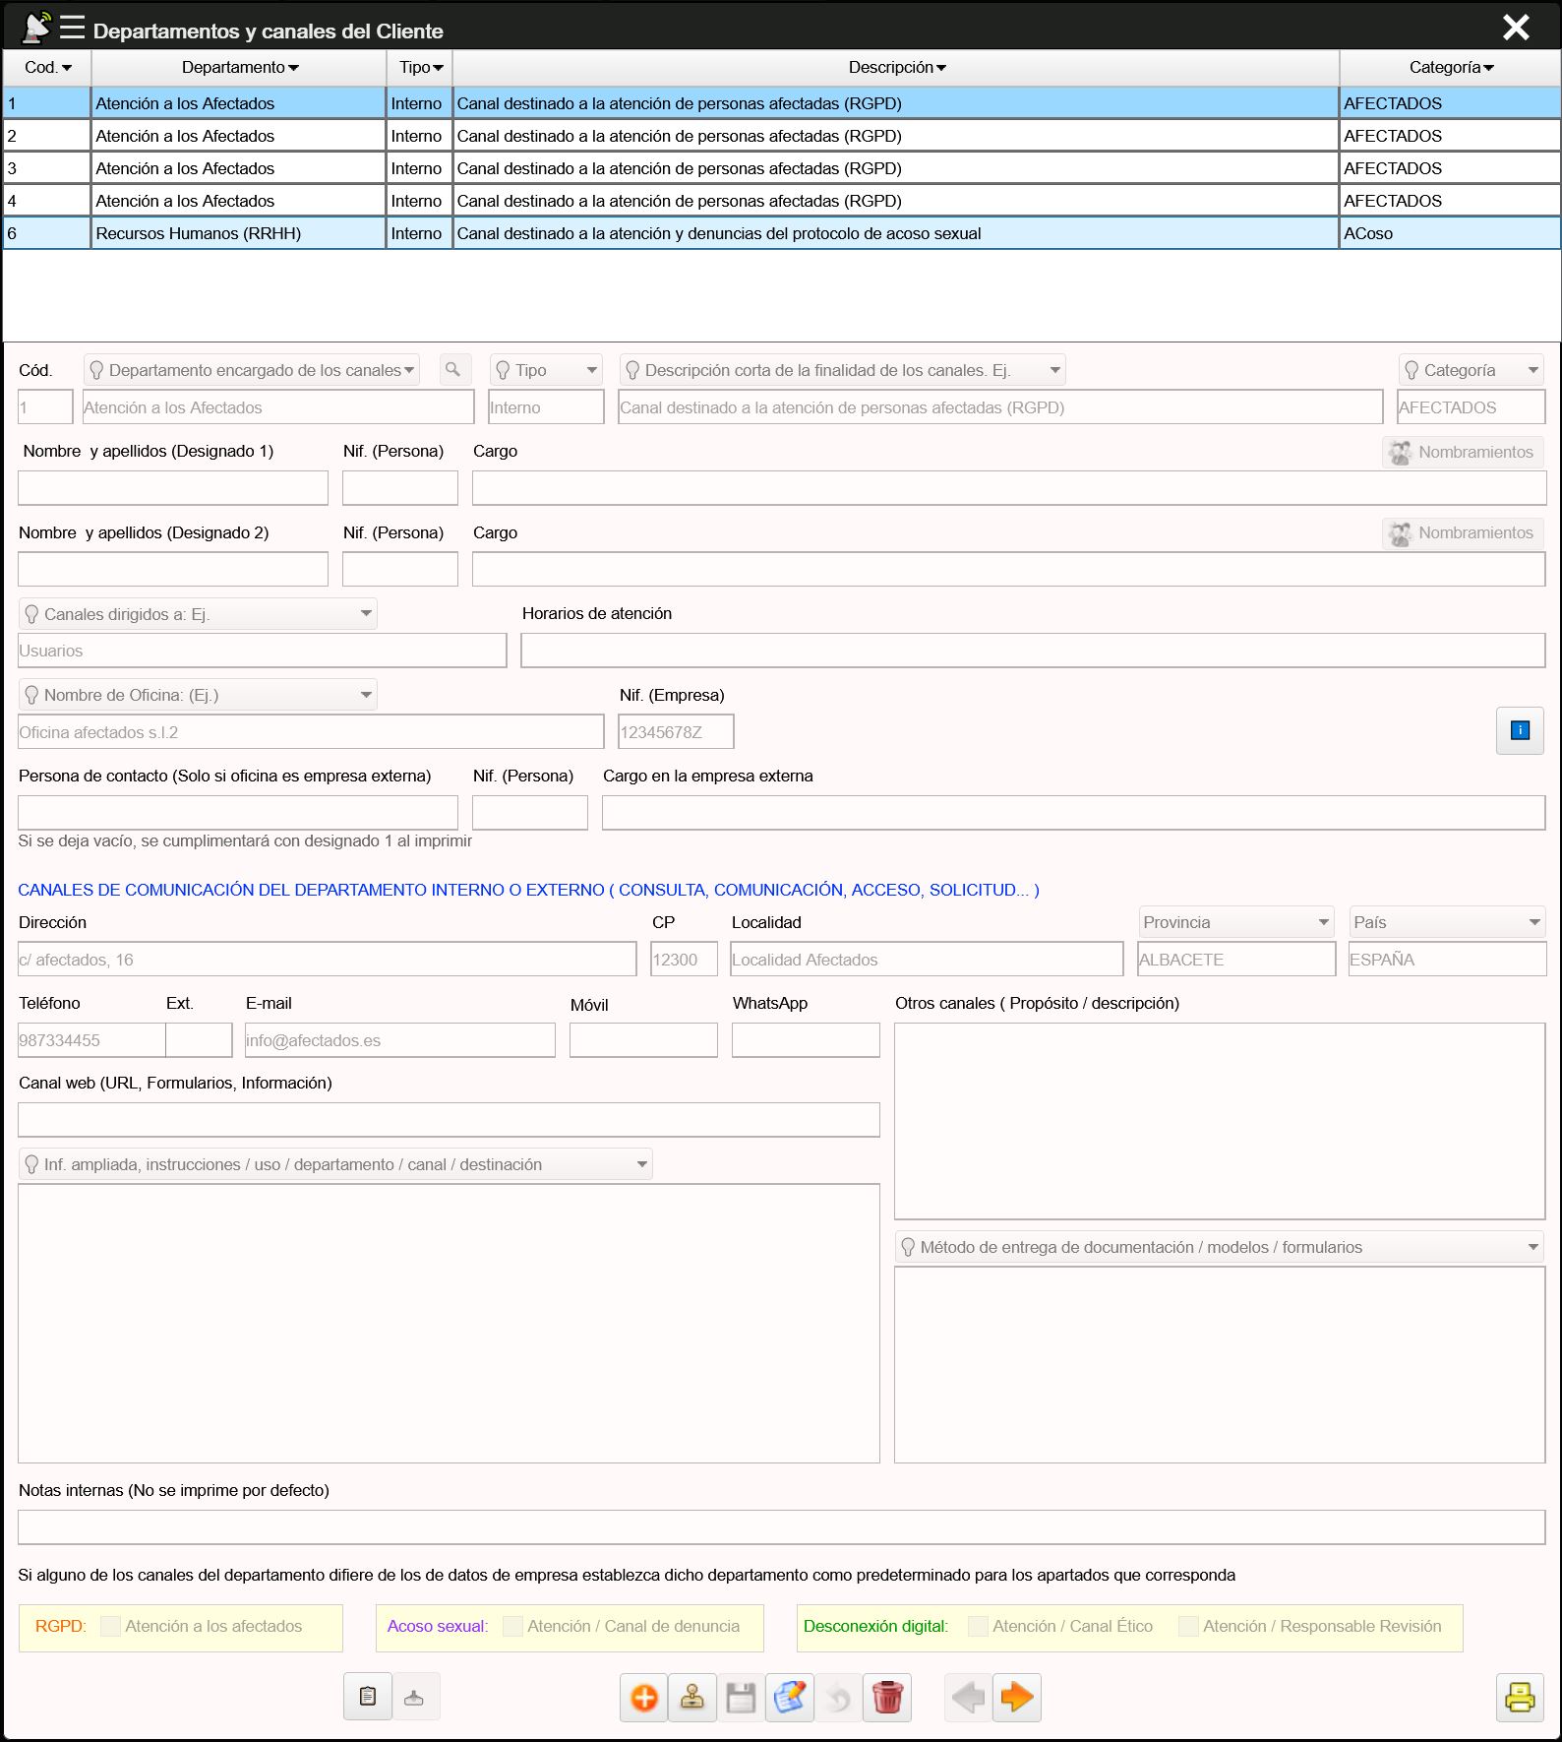Click the floppy disk save icon
The height and width of the screenshot is (1742, 1562).
coord(741,1698)
